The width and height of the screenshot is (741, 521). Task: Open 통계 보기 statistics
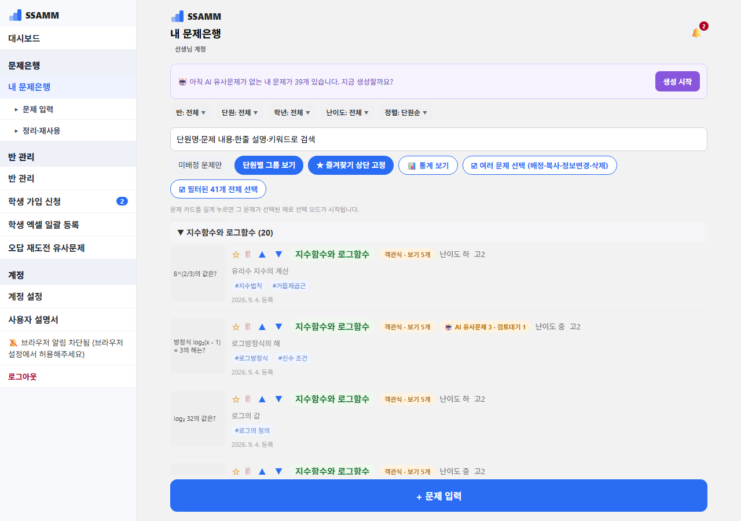pos(428,166)
